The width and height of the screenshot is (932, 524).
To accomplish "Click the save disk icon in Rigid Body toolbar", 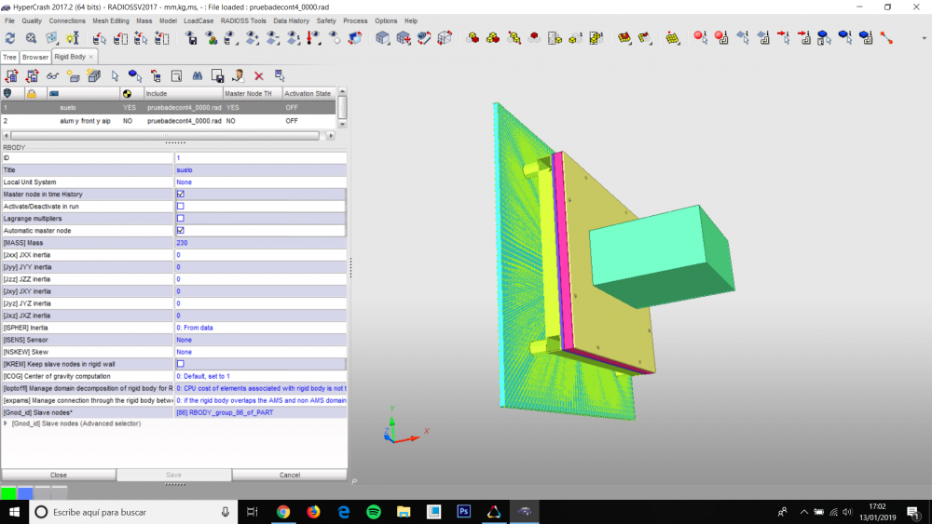I will [217, 76].
